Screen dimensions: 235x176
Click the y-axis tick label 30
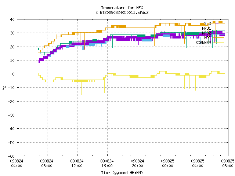click(12, 33)
